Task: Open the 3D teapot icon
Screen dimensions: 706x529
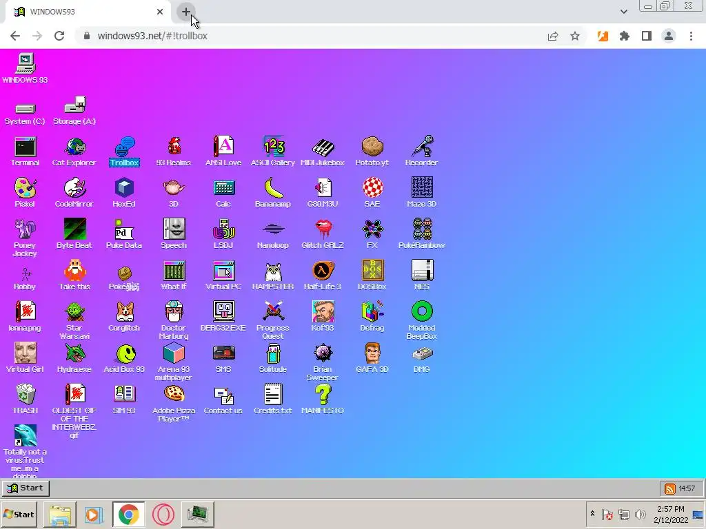Action: (x=174, y=193)
